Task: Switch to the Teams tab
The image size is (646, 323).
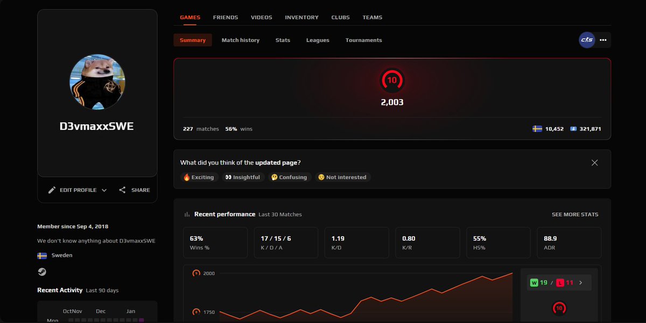Action: (373, 17)
